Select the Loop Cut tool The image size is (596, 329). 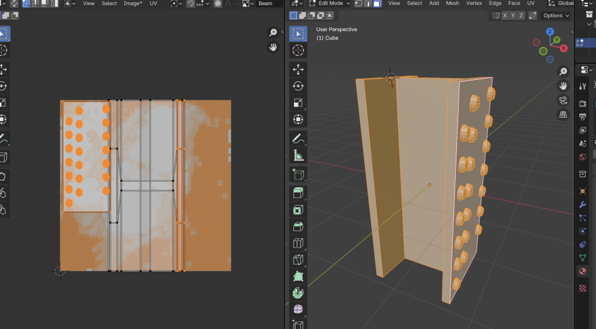[x=298, y=243]
